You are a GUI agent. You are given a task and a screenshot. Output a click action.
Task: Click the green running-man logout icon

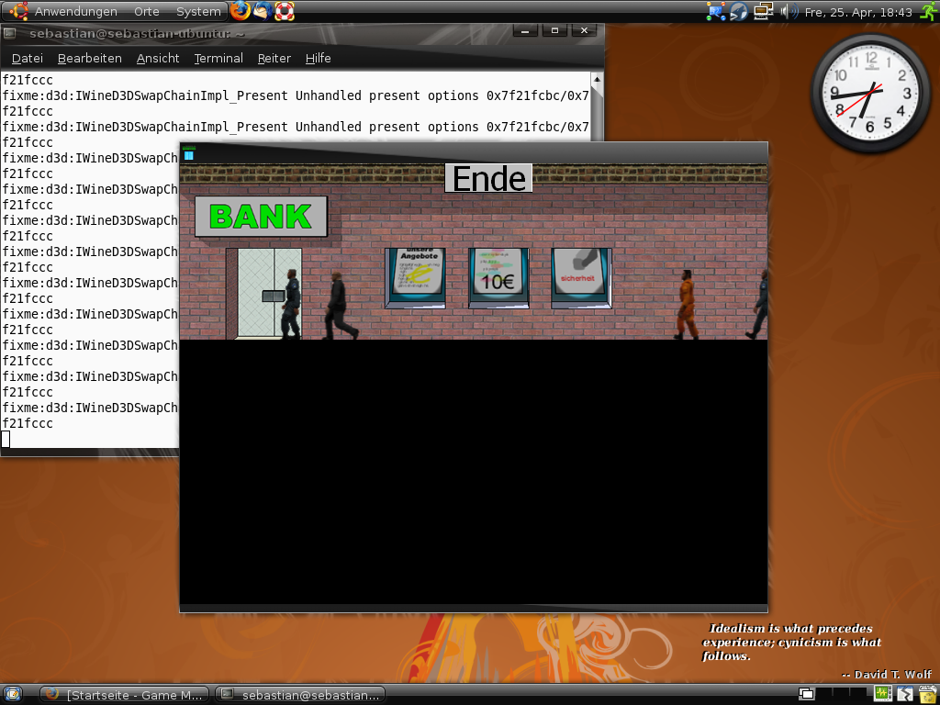coord(927,12)
